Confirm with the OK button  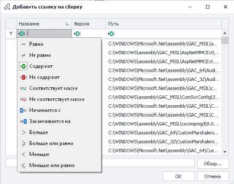click(178, 176)
